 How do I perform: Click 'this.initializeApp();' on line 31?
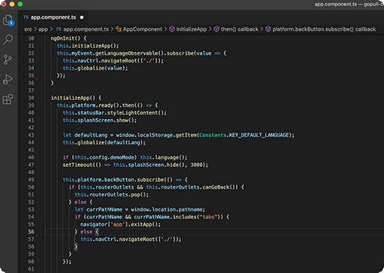pos(88,46)
